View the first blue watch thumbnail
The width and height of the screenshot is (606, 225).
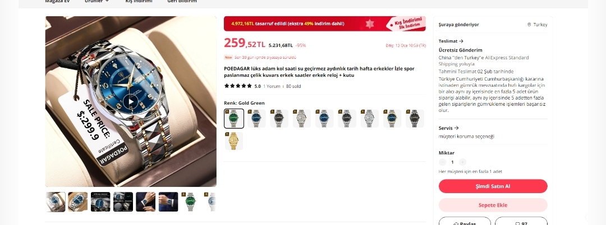pos(56,202)
